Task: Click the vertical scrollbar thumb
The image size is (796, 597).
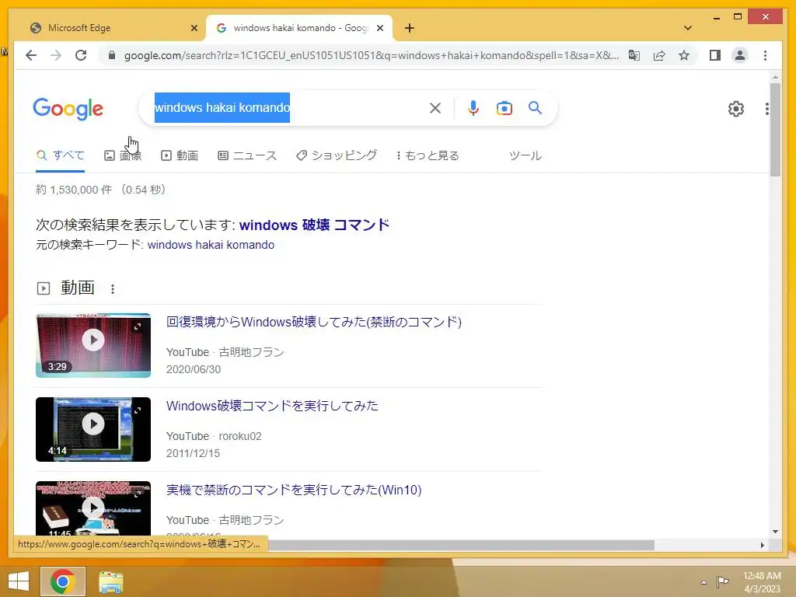Action: (775, 130)
